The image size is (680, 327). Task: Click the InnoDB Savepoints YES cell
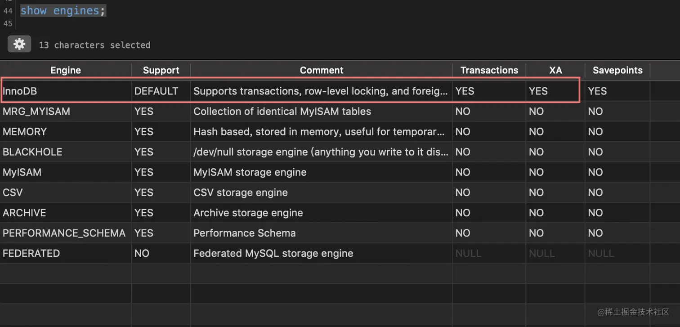(617, 91)
